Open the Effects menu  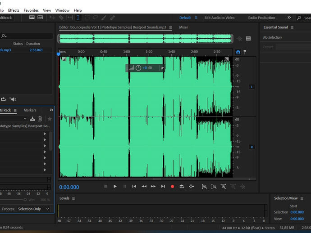pos(14,10)
